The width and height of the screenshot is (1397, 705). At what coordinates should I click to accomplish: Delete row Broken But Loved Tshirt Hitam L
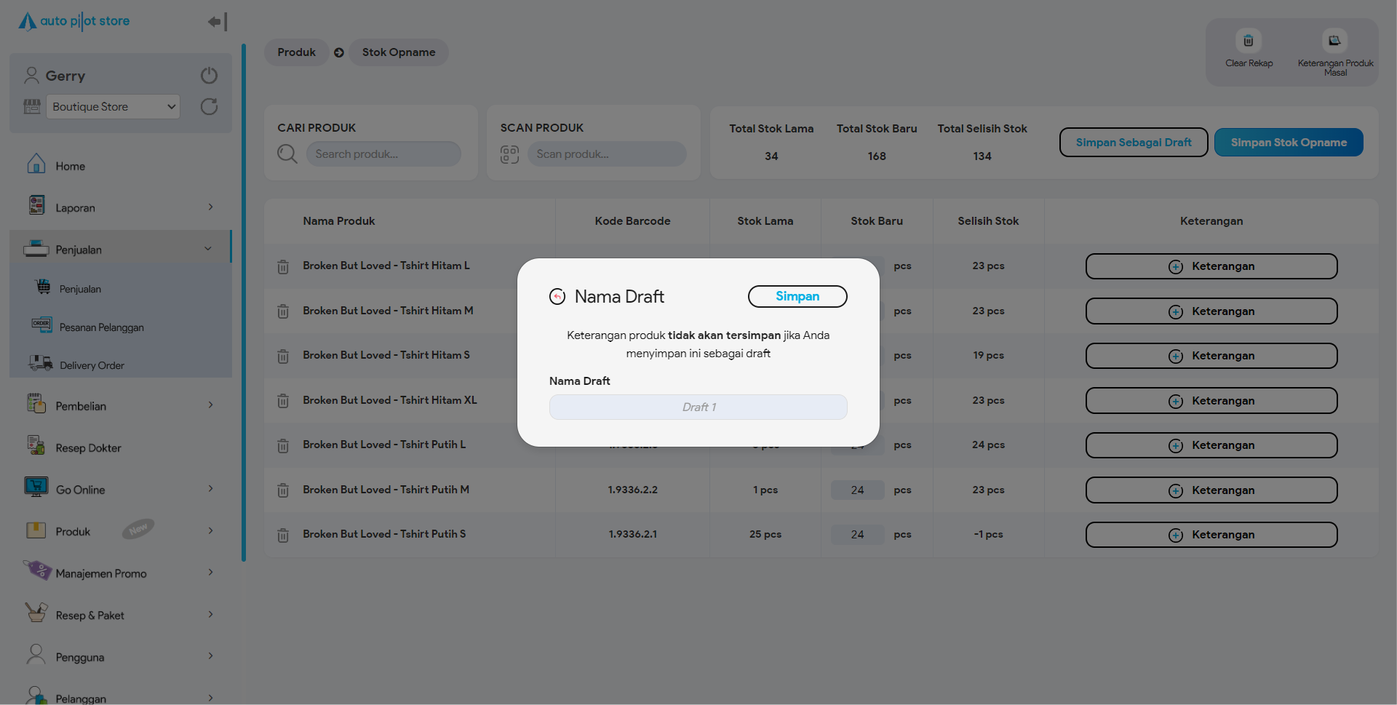[x=283, y=267]
